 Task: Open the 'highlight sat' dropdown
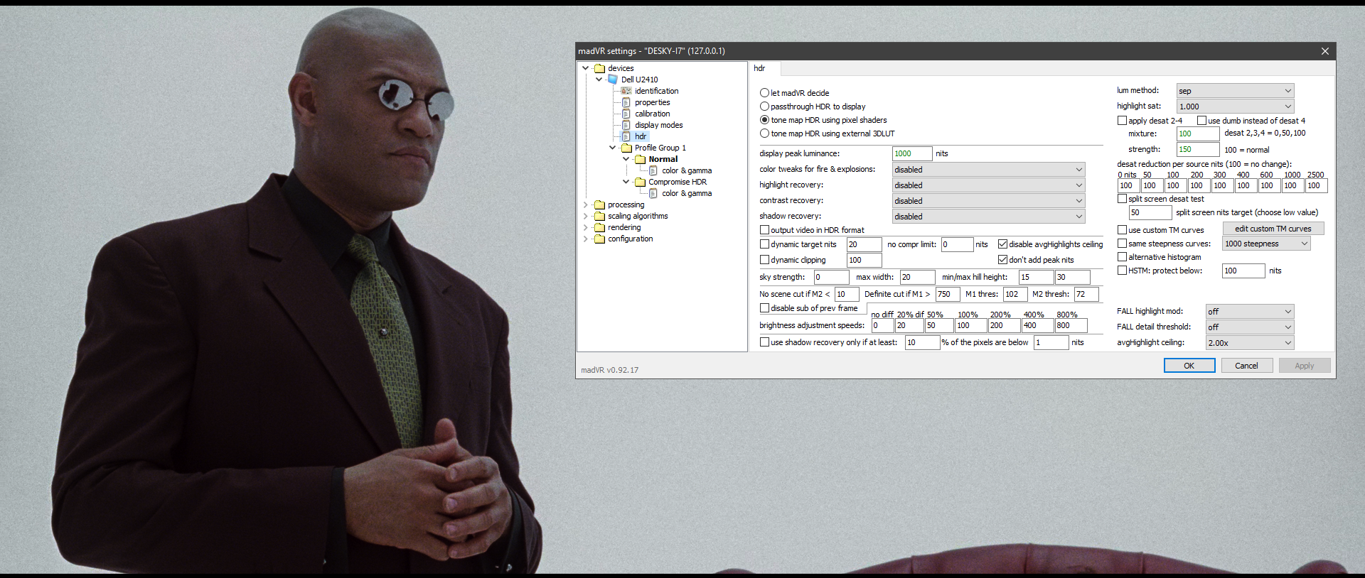1235,107
